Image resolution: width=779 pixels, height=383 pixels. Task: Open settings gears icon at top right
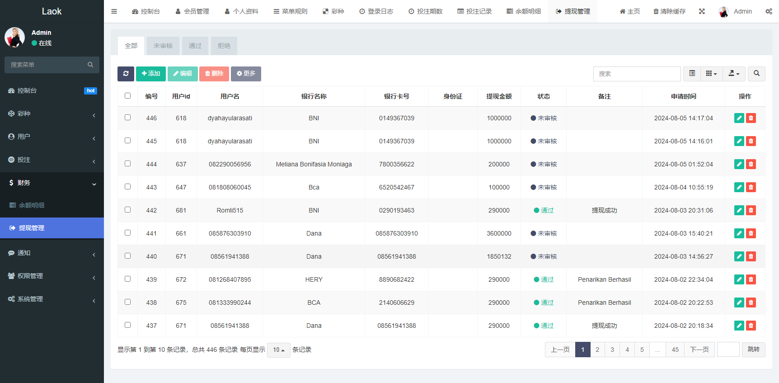(x=769, y=11)
